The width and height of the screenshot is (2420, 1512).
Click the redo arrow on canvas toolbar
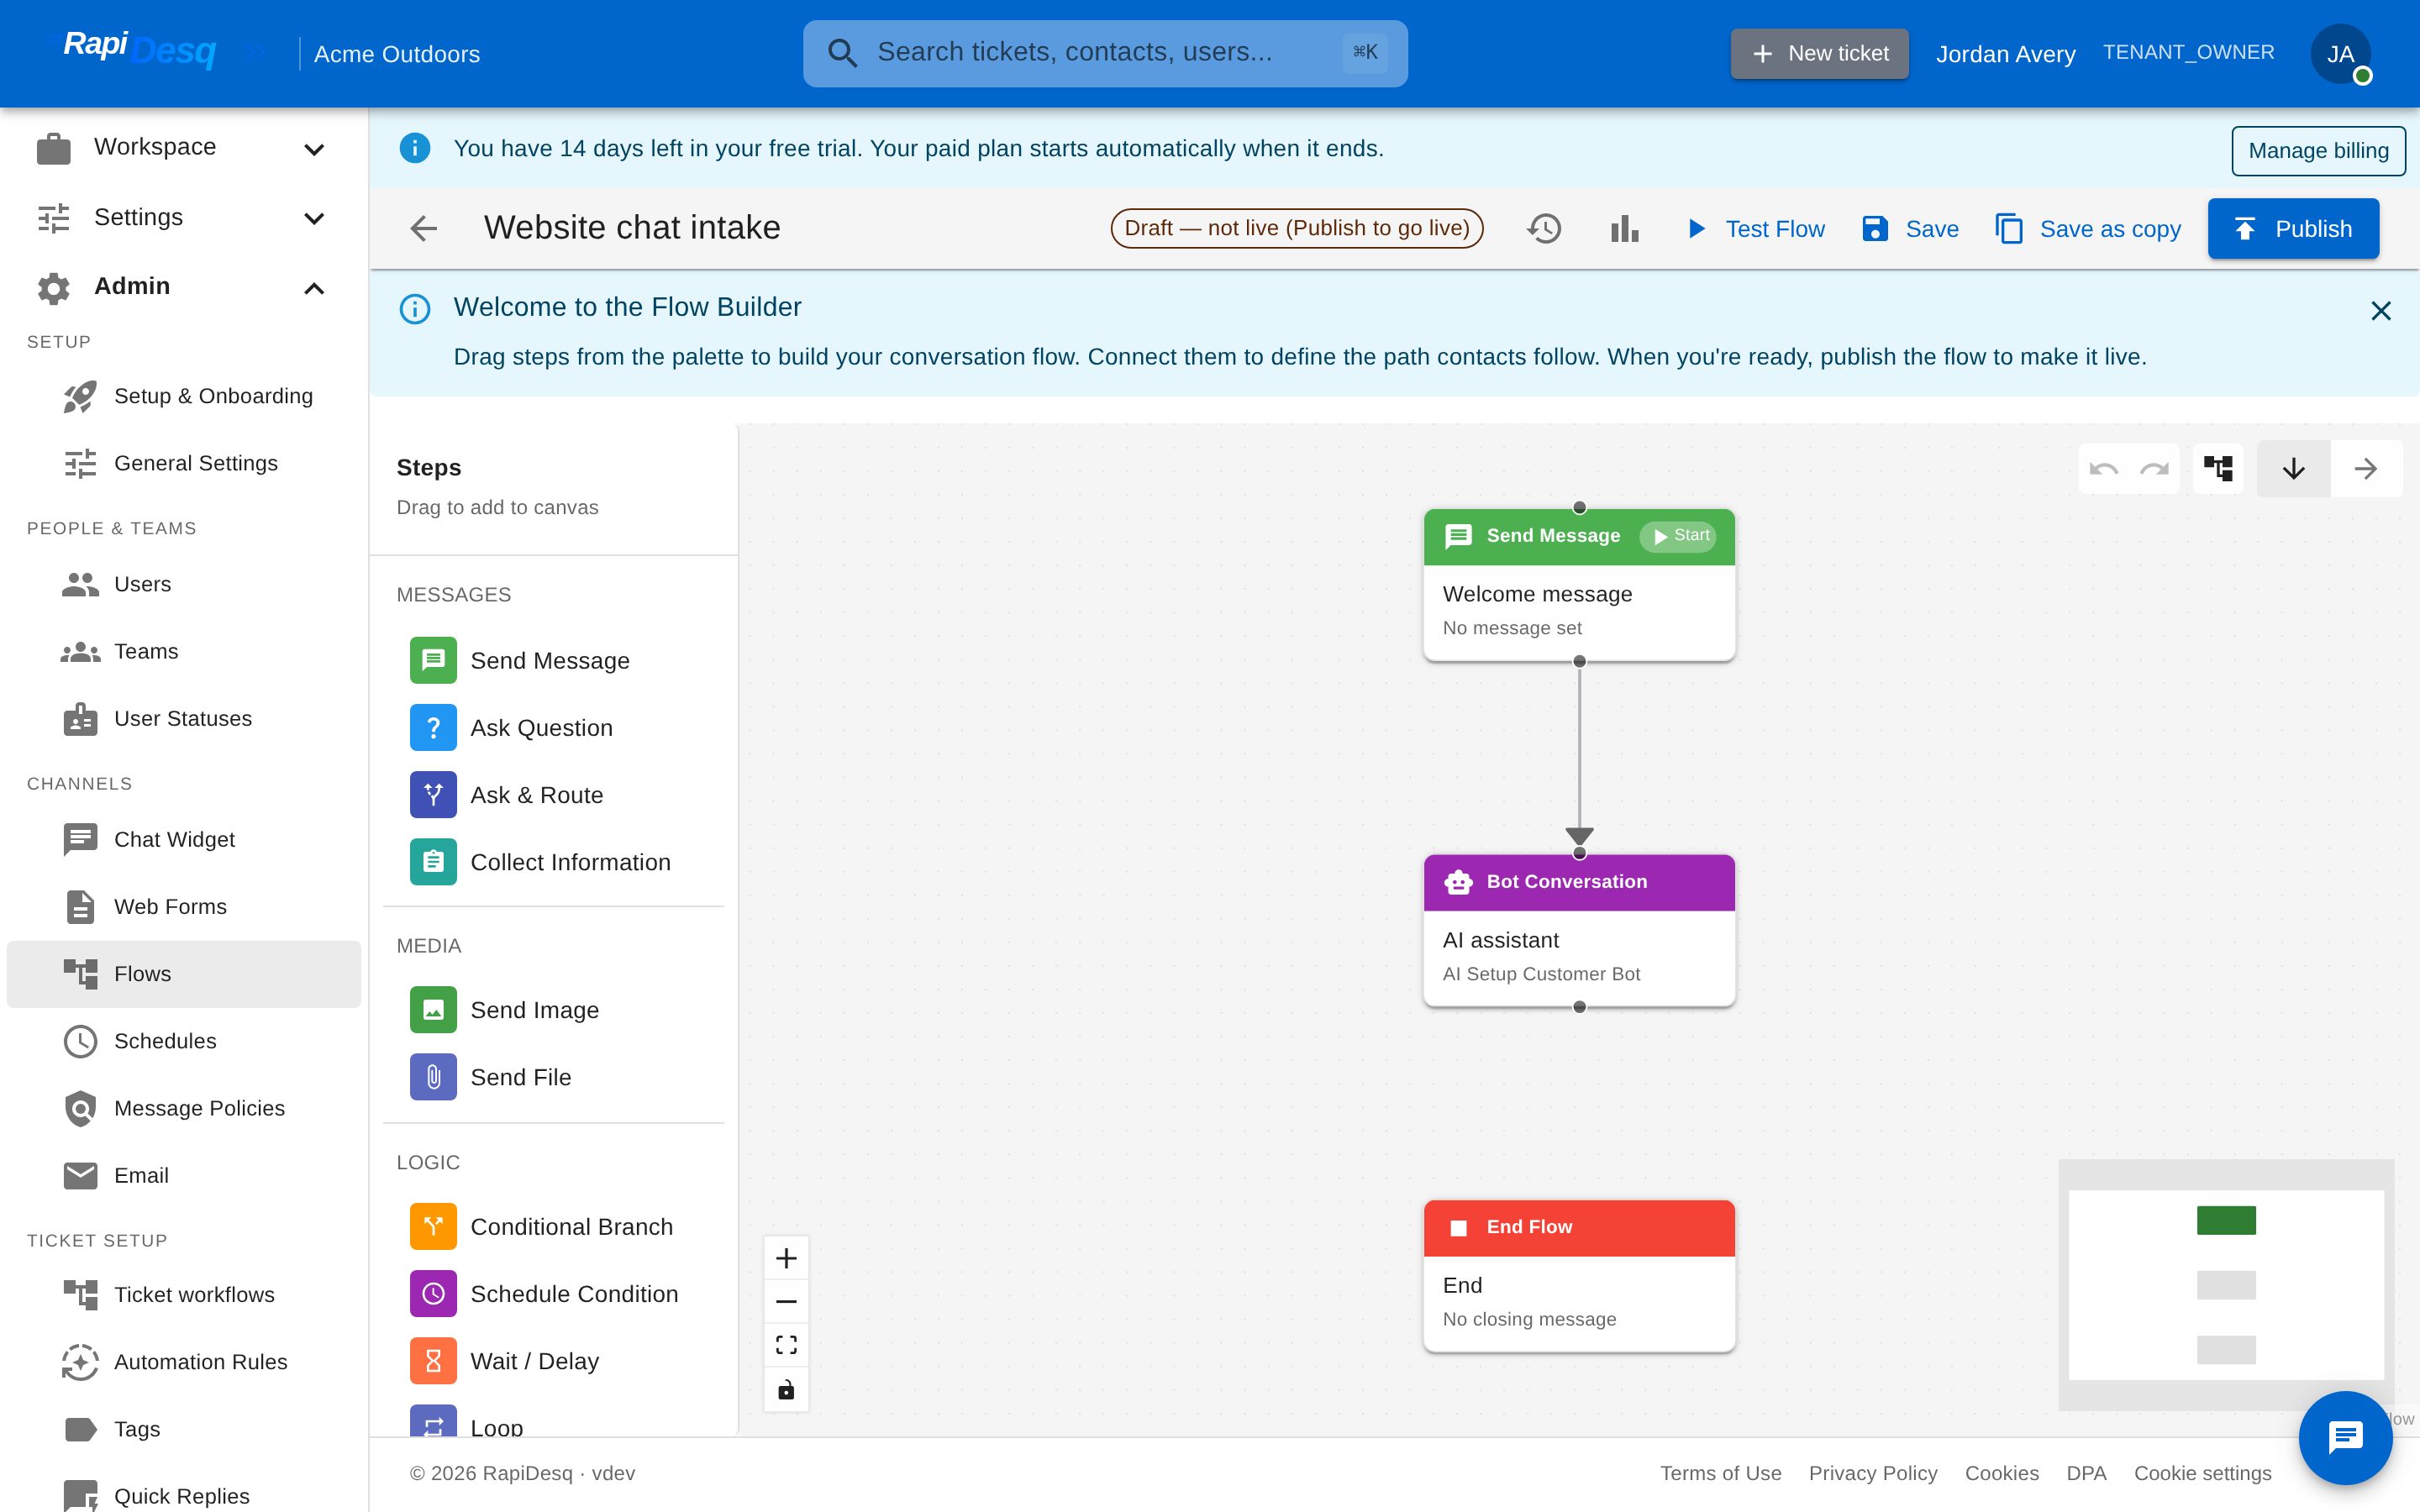[2154, 468]
